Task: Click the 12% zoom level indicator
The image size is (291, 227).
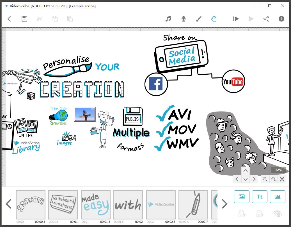Action: click(x=279, y=170)
